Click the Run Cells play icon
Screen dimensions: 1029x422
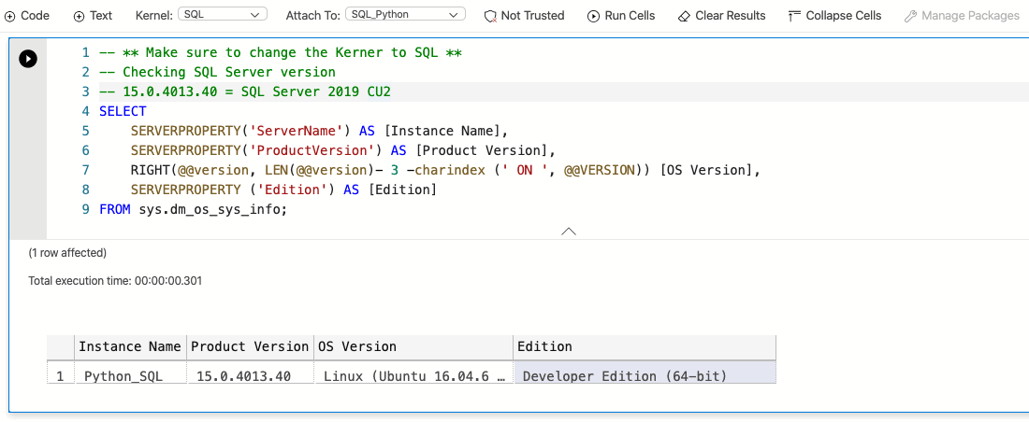tap(593, 16)
